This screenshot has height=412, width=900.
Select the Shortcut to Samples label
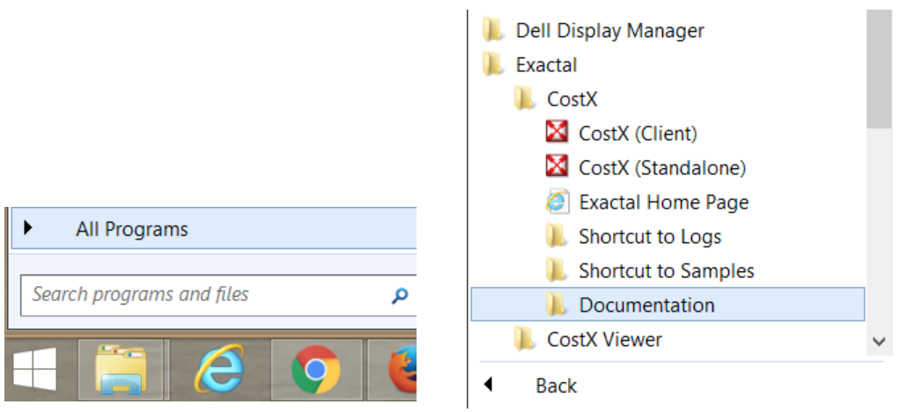[x=667, y=270]
